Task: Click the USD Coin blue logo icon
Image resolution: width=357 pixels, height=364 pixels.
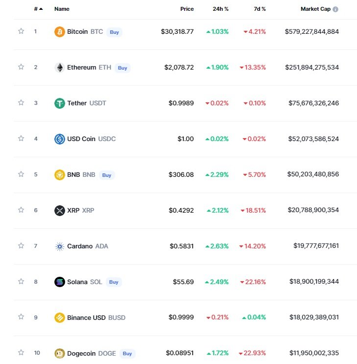Action: [59, 139]
